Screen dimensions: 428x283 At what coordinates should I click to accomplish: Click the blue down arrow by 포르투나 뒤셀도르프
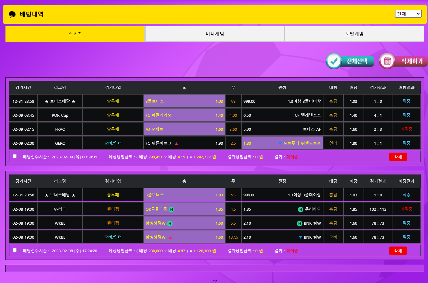tap(280, 143)
